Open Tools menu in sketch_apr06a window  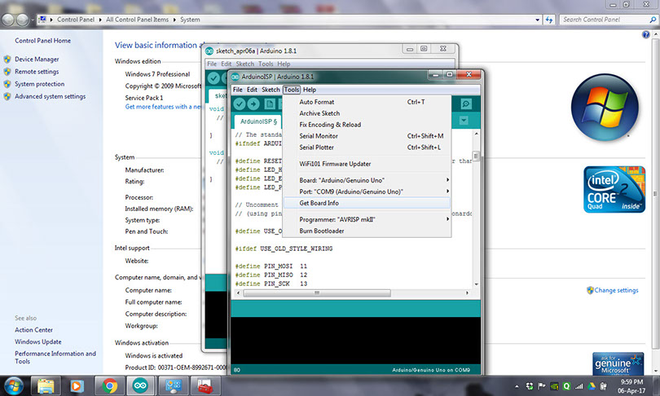pyautogui.click(x=266, y=64)
